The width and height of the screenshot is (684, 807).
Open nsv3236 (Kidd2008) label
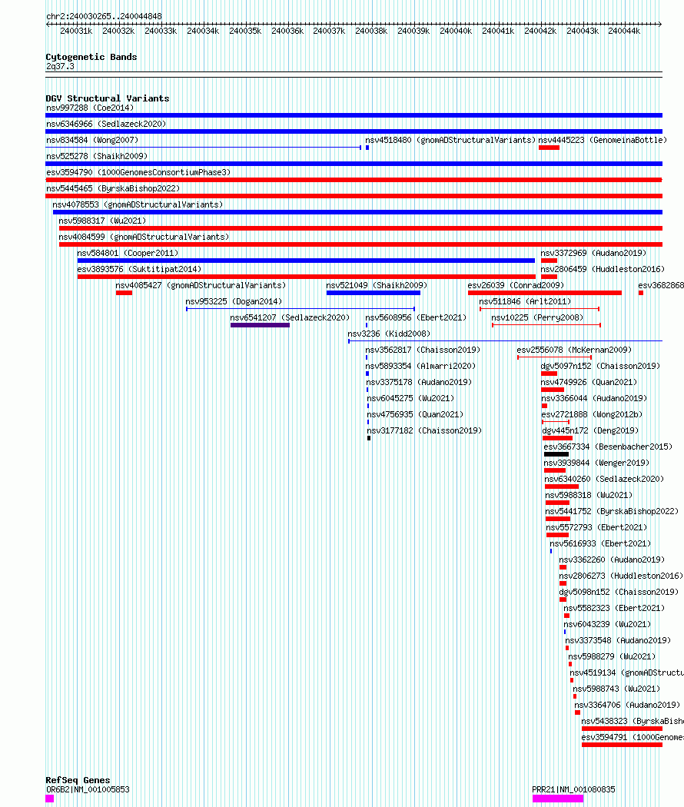coord(389,334)
